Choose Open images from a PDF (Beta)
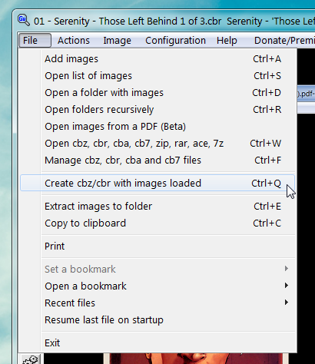 pos(157,127)
